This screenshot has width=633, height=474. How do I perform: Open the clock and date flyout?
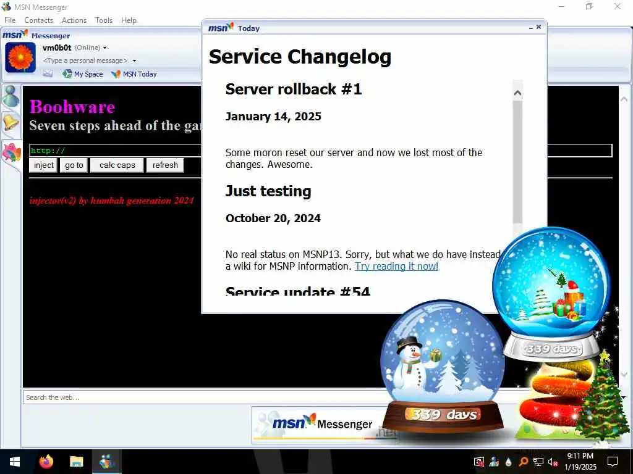click(580, 462)
